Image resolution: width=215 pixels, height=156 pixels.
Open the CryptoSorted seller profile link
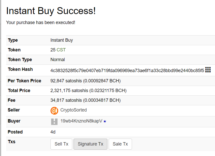pos(74,110)
